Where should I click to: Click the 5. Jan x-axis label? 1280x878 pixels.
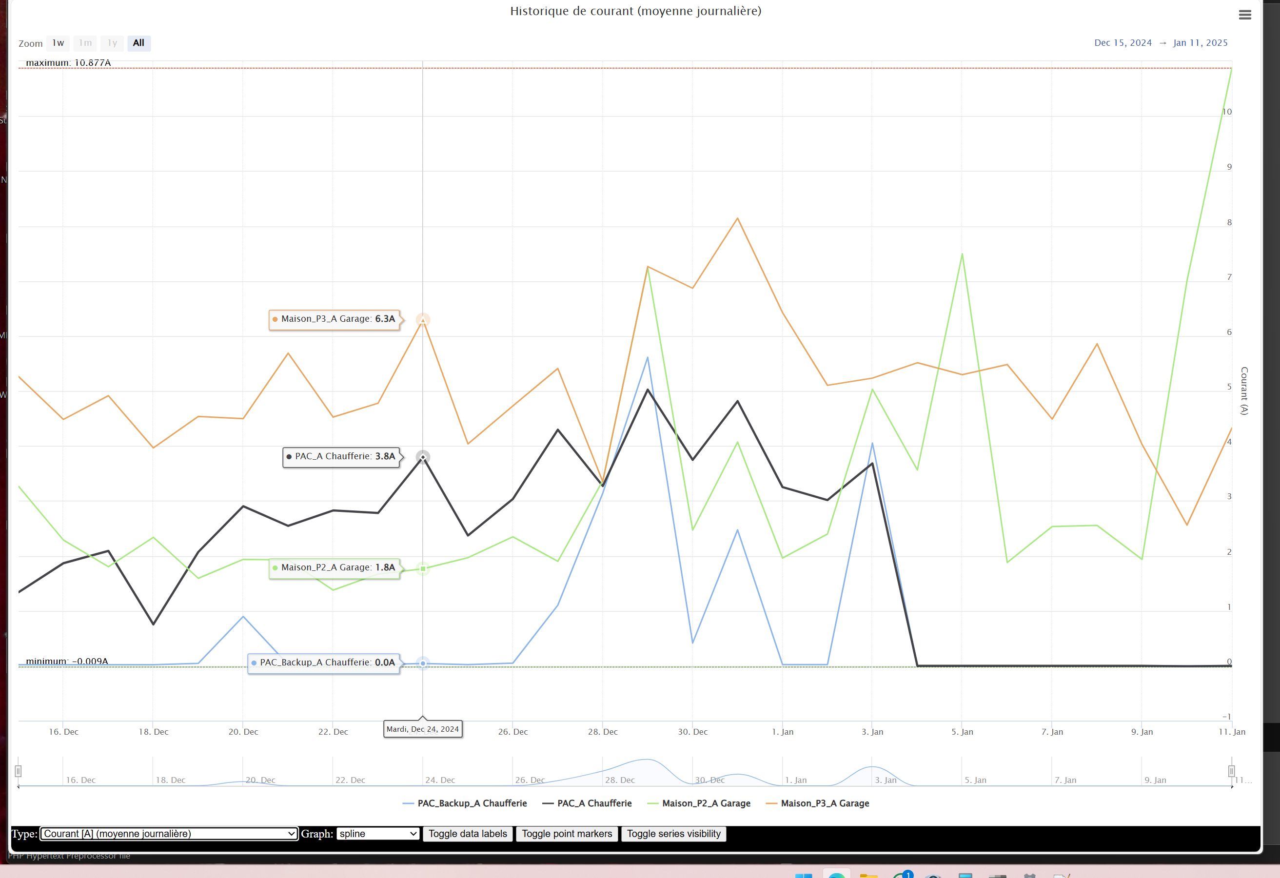pos(962,732)
